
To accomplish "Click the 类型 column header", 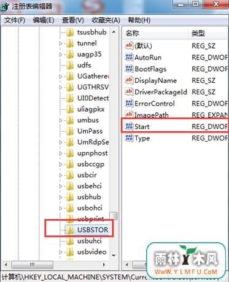I will pyautogui.click(x=208, y=33).
